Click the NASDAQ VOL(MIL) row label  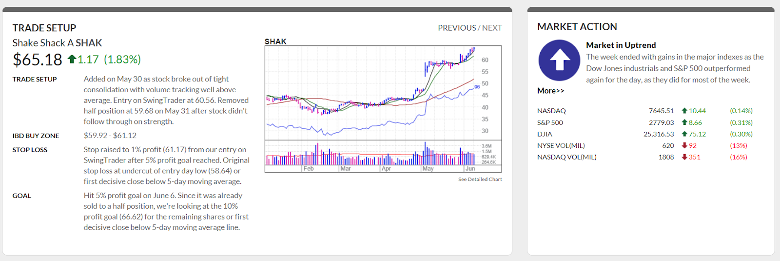(x=566, y=157)
